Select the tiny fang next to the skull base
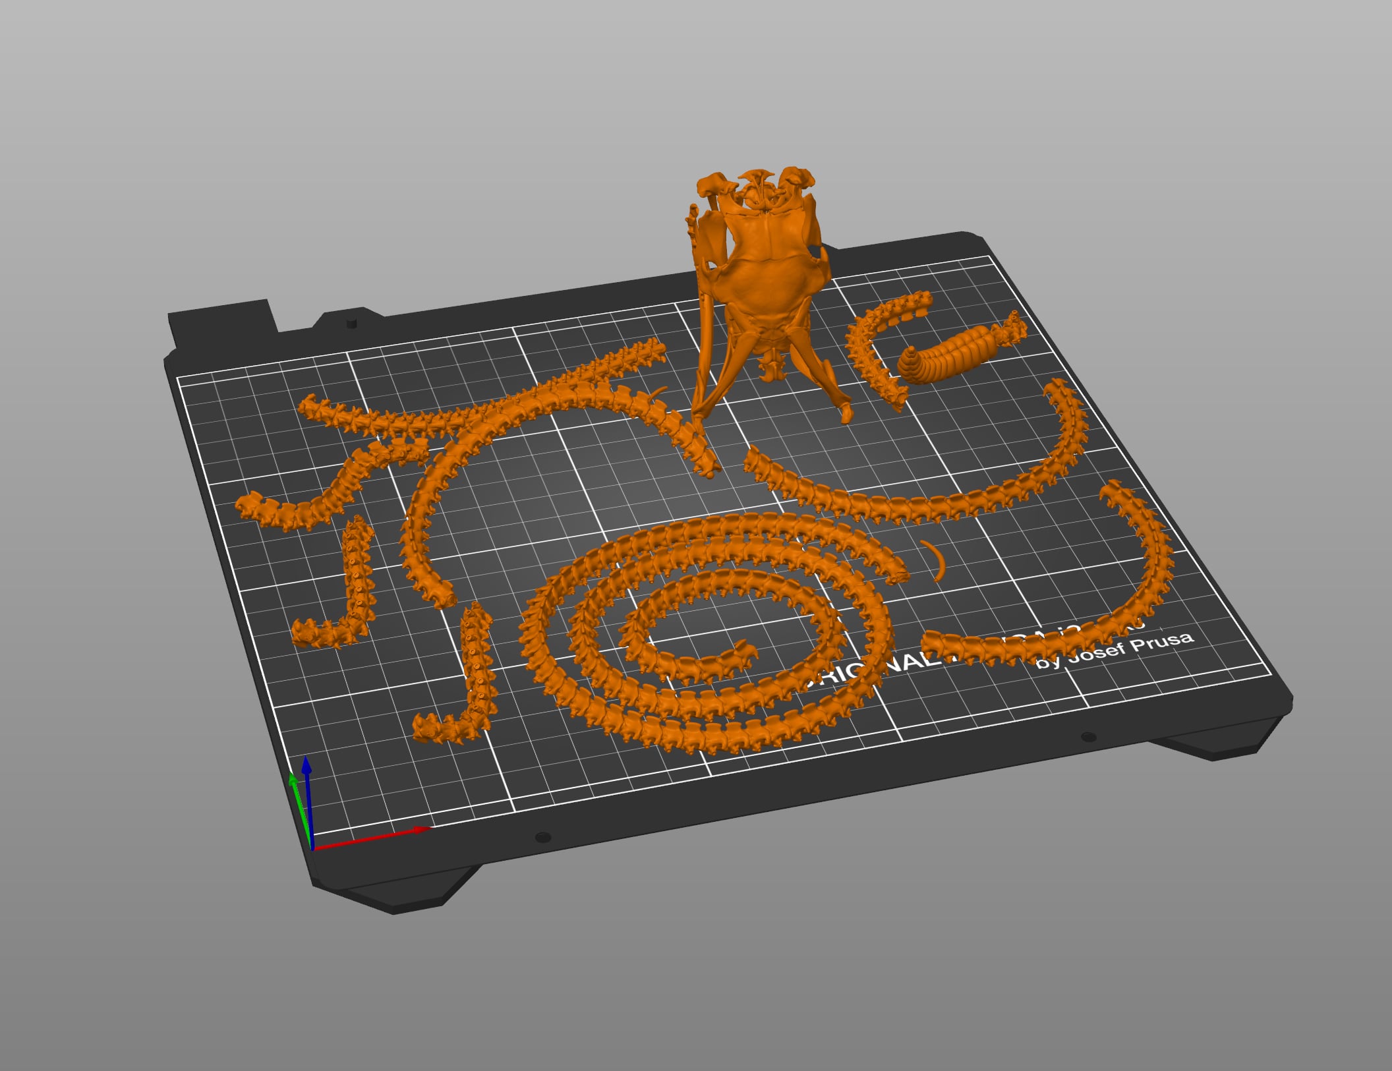This screenshot has width=1392, height=1071. 657,394
